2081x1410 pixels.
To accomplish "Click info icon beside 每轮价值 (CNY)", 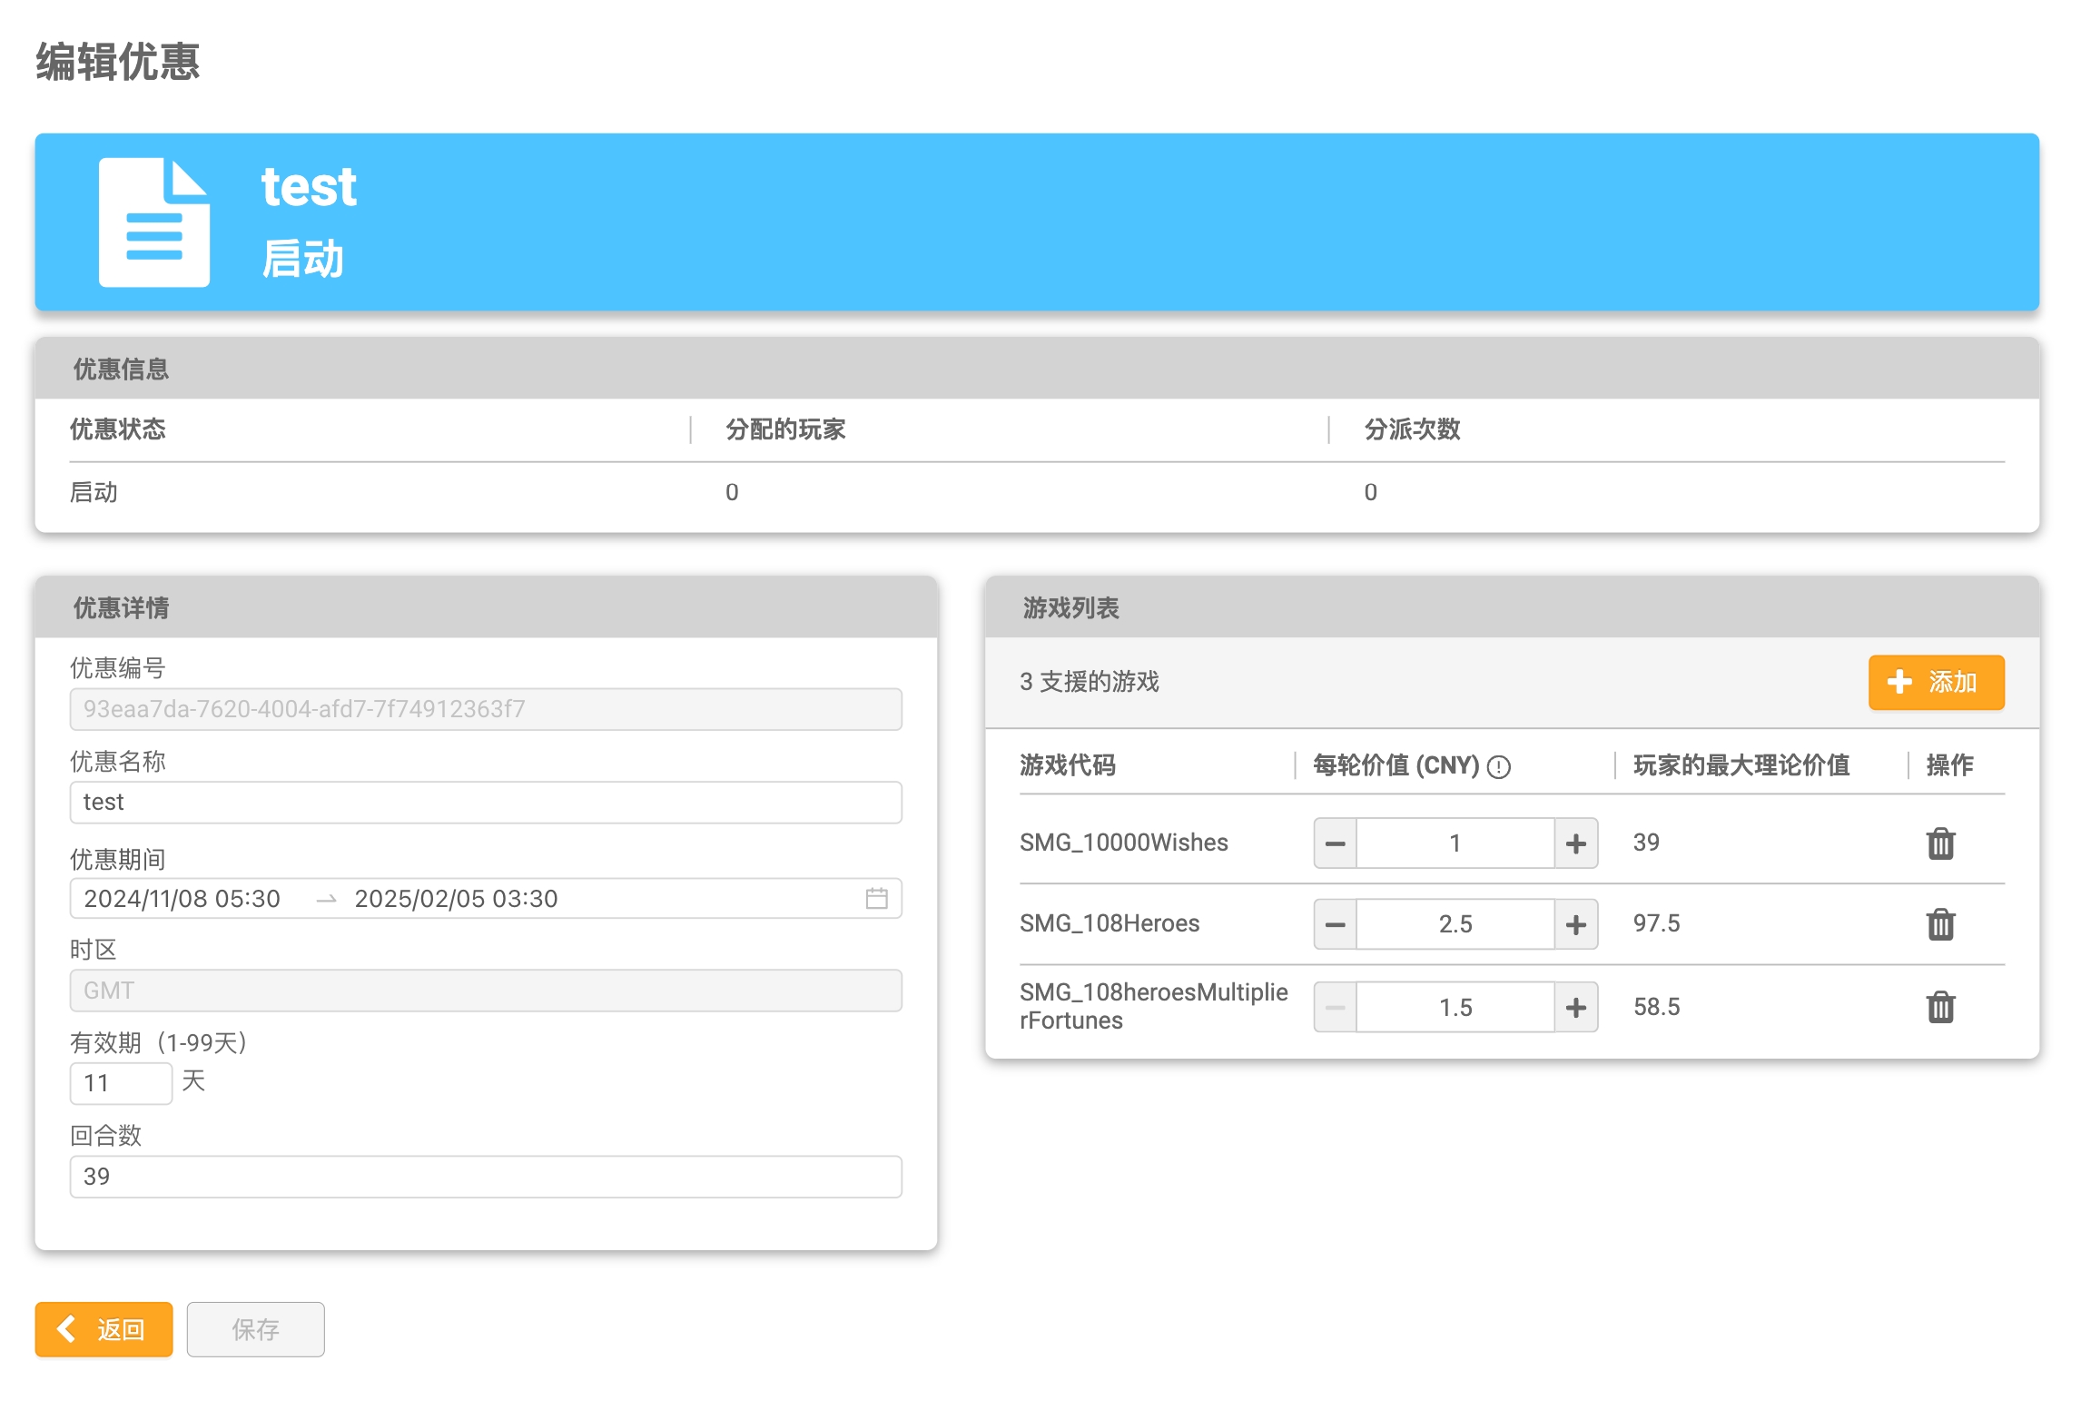I will coord(1499,767).
